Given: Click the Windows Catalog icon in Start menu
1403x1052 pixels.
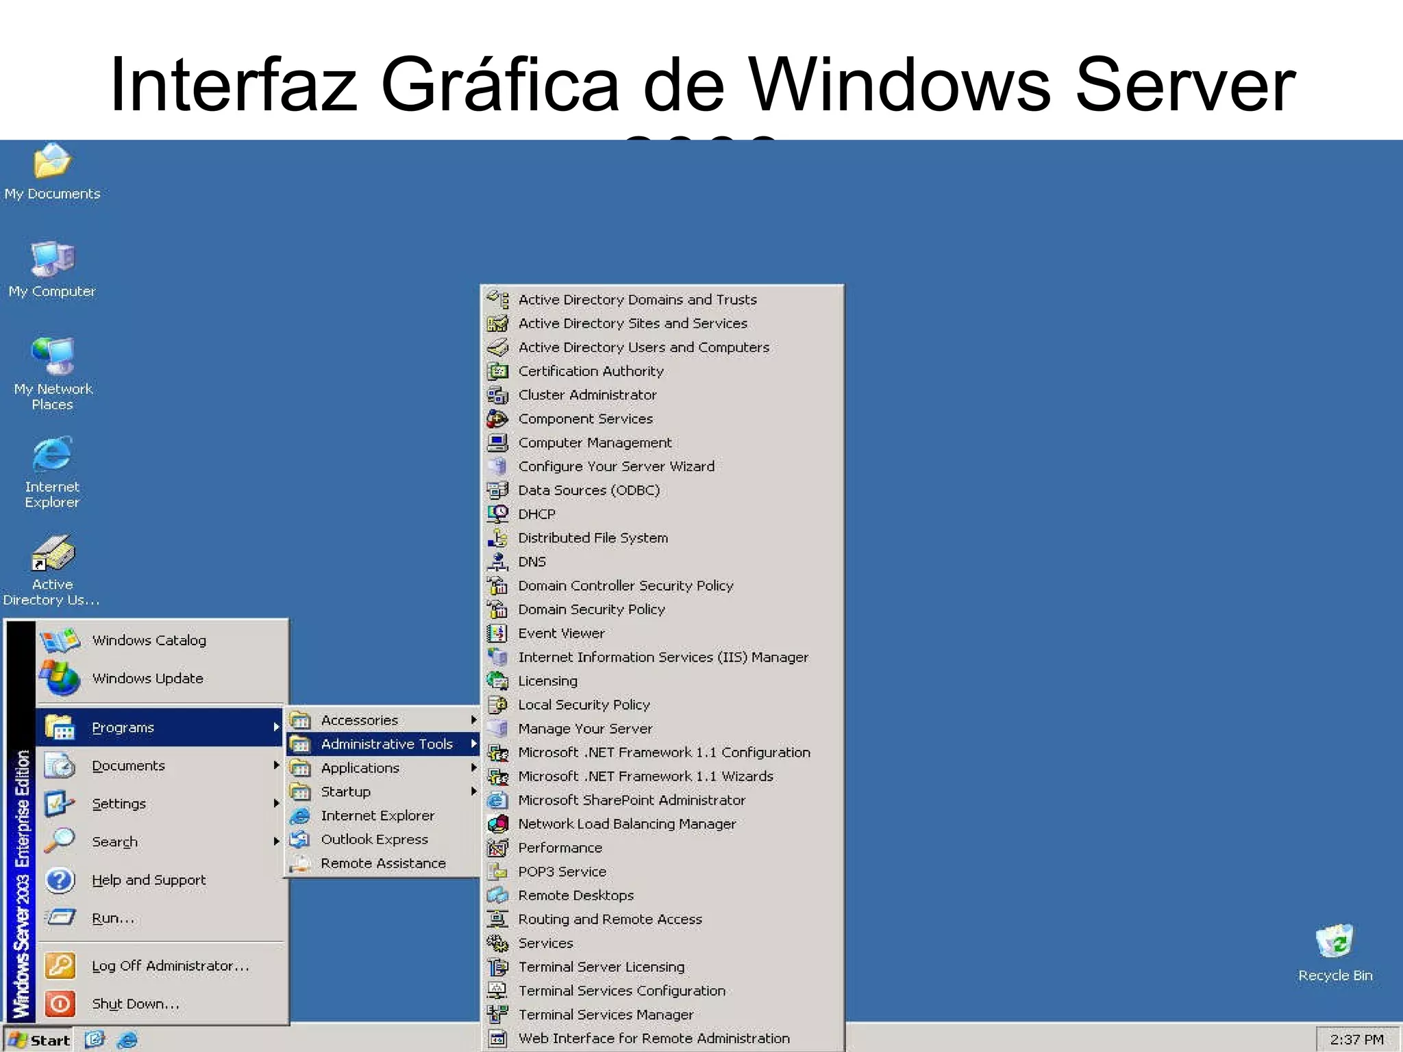Looking at the screenshot, I should (60, 641).
